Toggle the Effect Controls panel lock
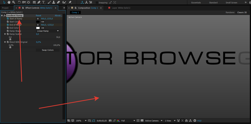The image size is (251, 124). click(x=23, y=8)
